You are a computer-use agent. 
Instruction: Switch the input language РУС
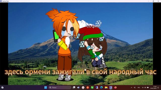[139, 87]
